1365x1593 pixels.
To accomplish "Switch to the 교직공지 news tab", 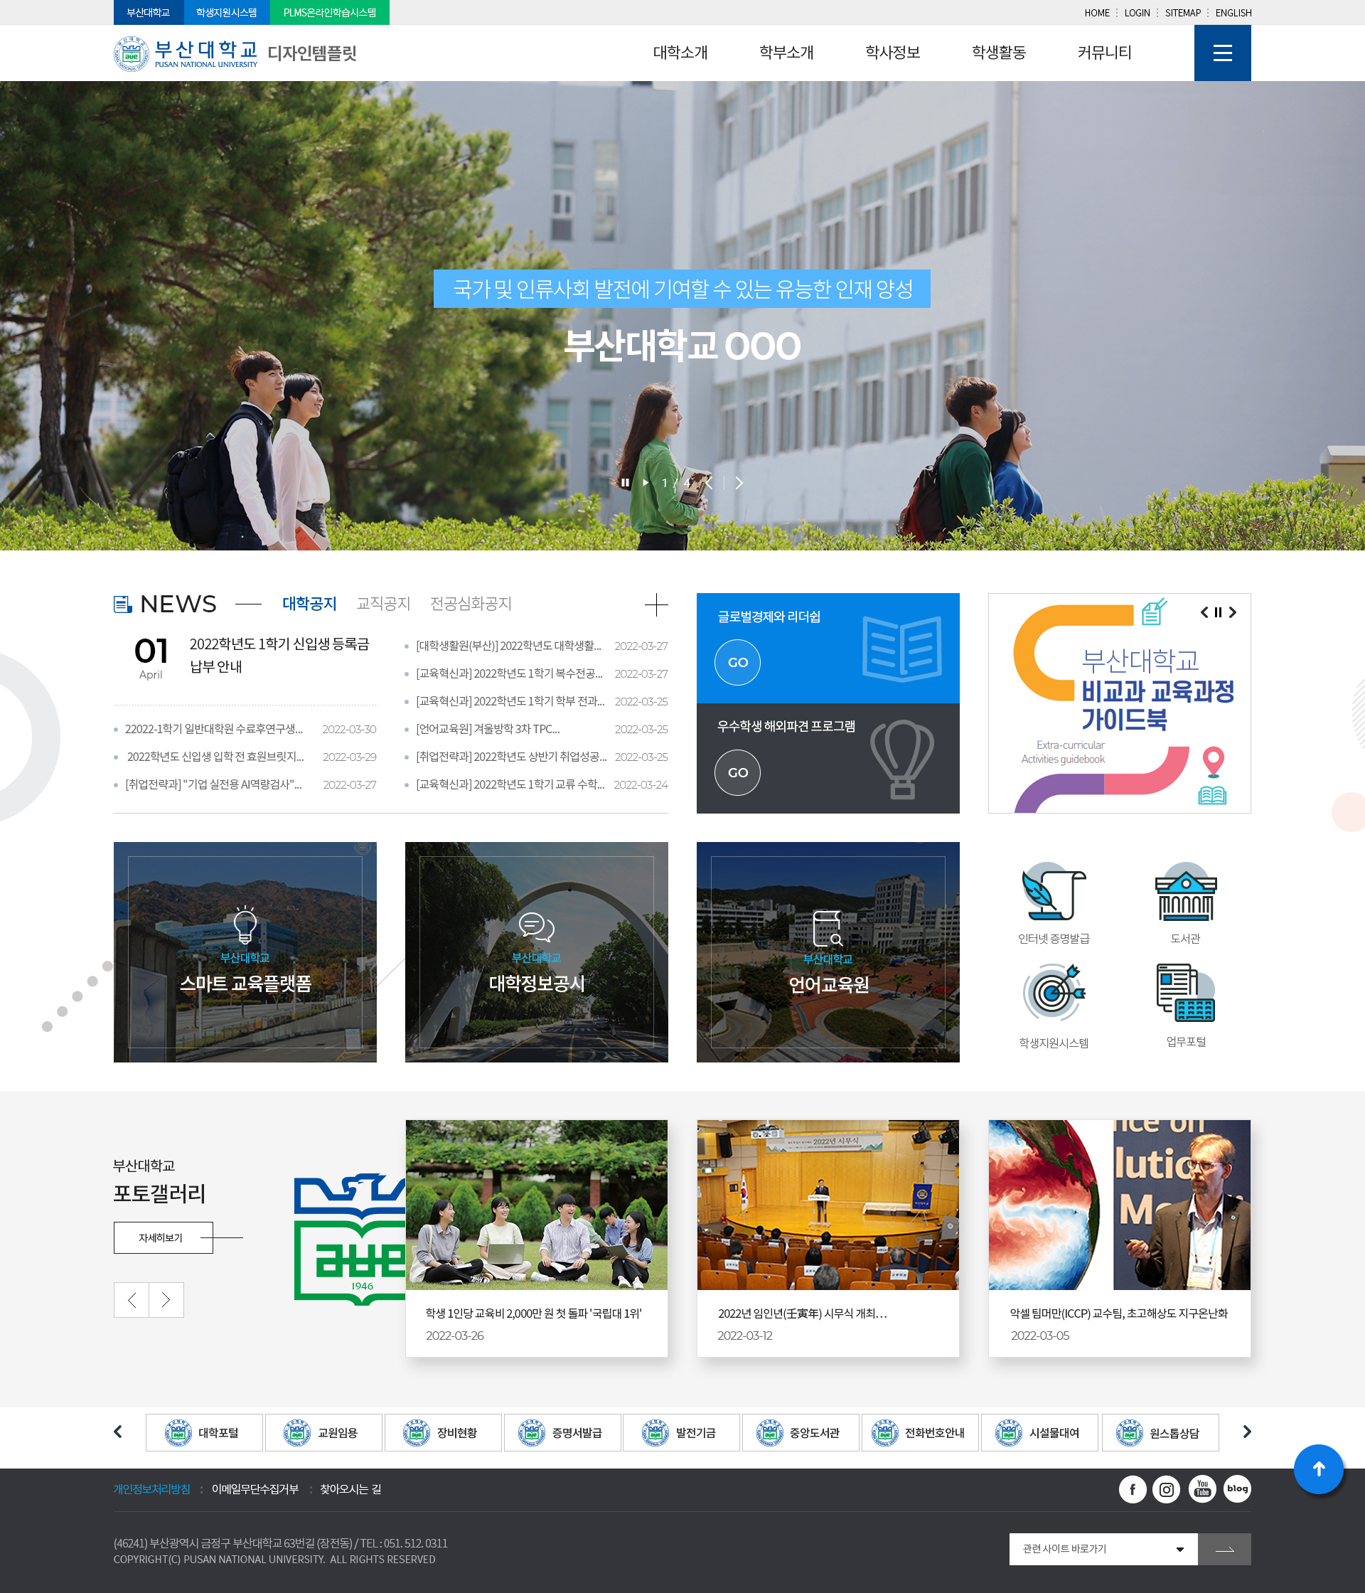I will coord(382,604).
